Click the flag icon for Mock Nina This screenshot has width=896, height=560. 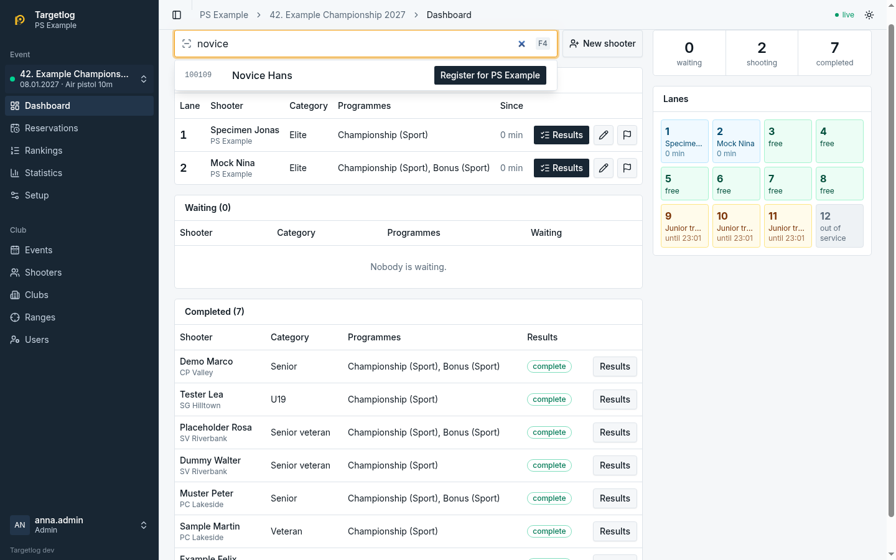point(627,168)
